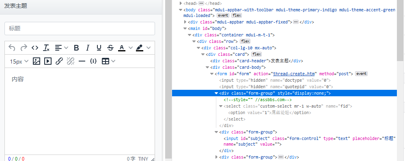Viewport: 405px width, 161px height.
Task: Select the input id=subject node
Action: coord(310,141)
